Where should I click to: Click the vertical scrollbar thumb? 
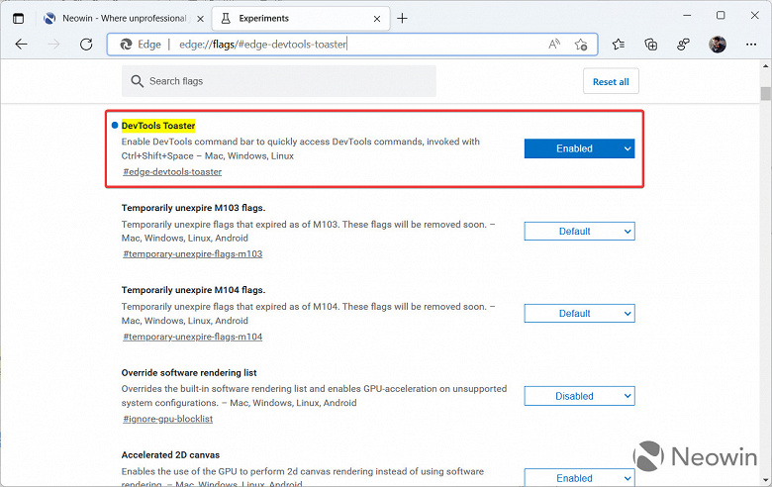tap(766, 94)
